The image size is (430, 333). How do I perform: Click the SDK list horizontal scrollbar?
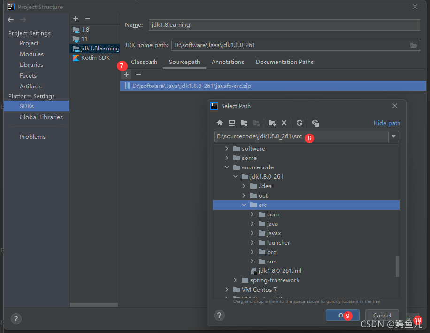click(94, 305)
